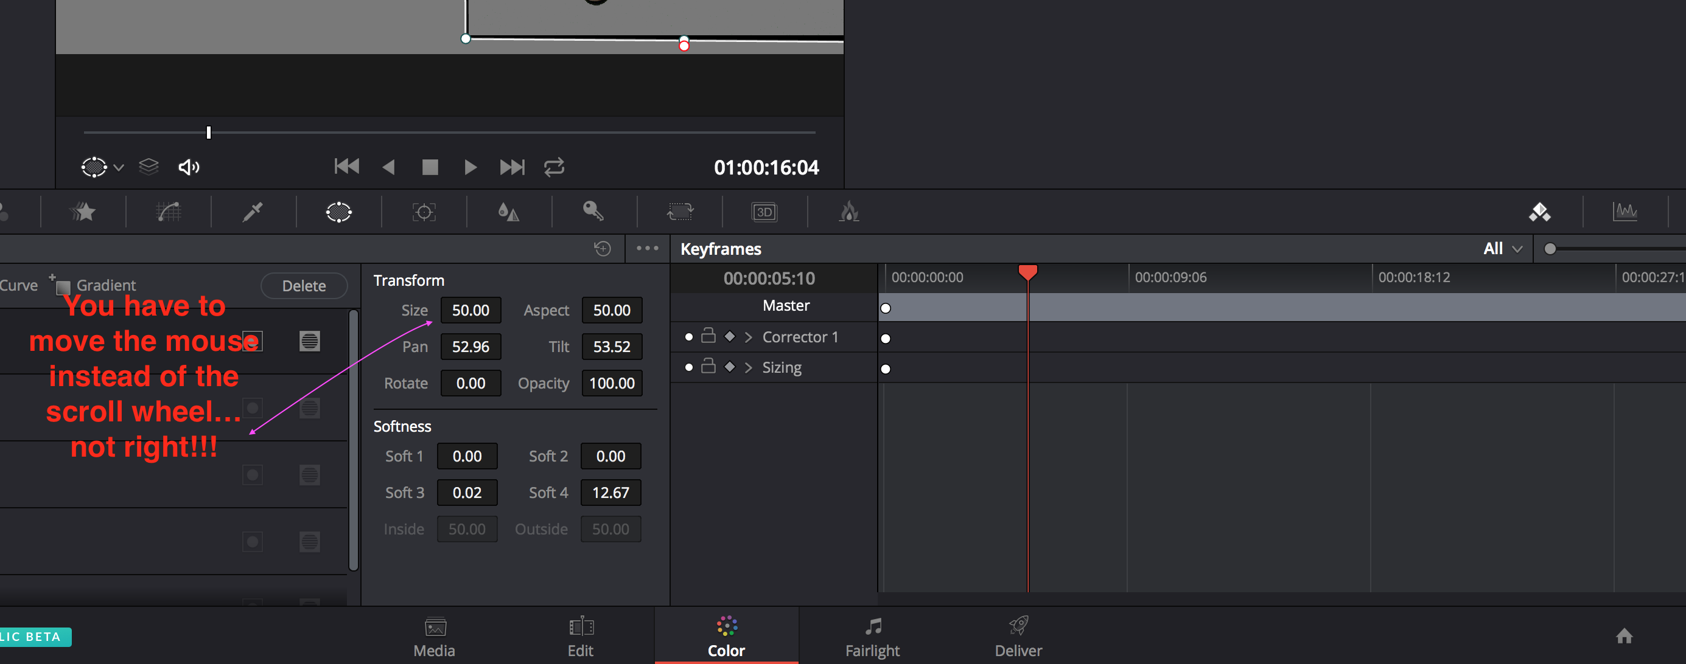Click the Pan value field 52.96
This screenshot has width=1686, height=664.
pyautogui.click(x=470, y=347)
